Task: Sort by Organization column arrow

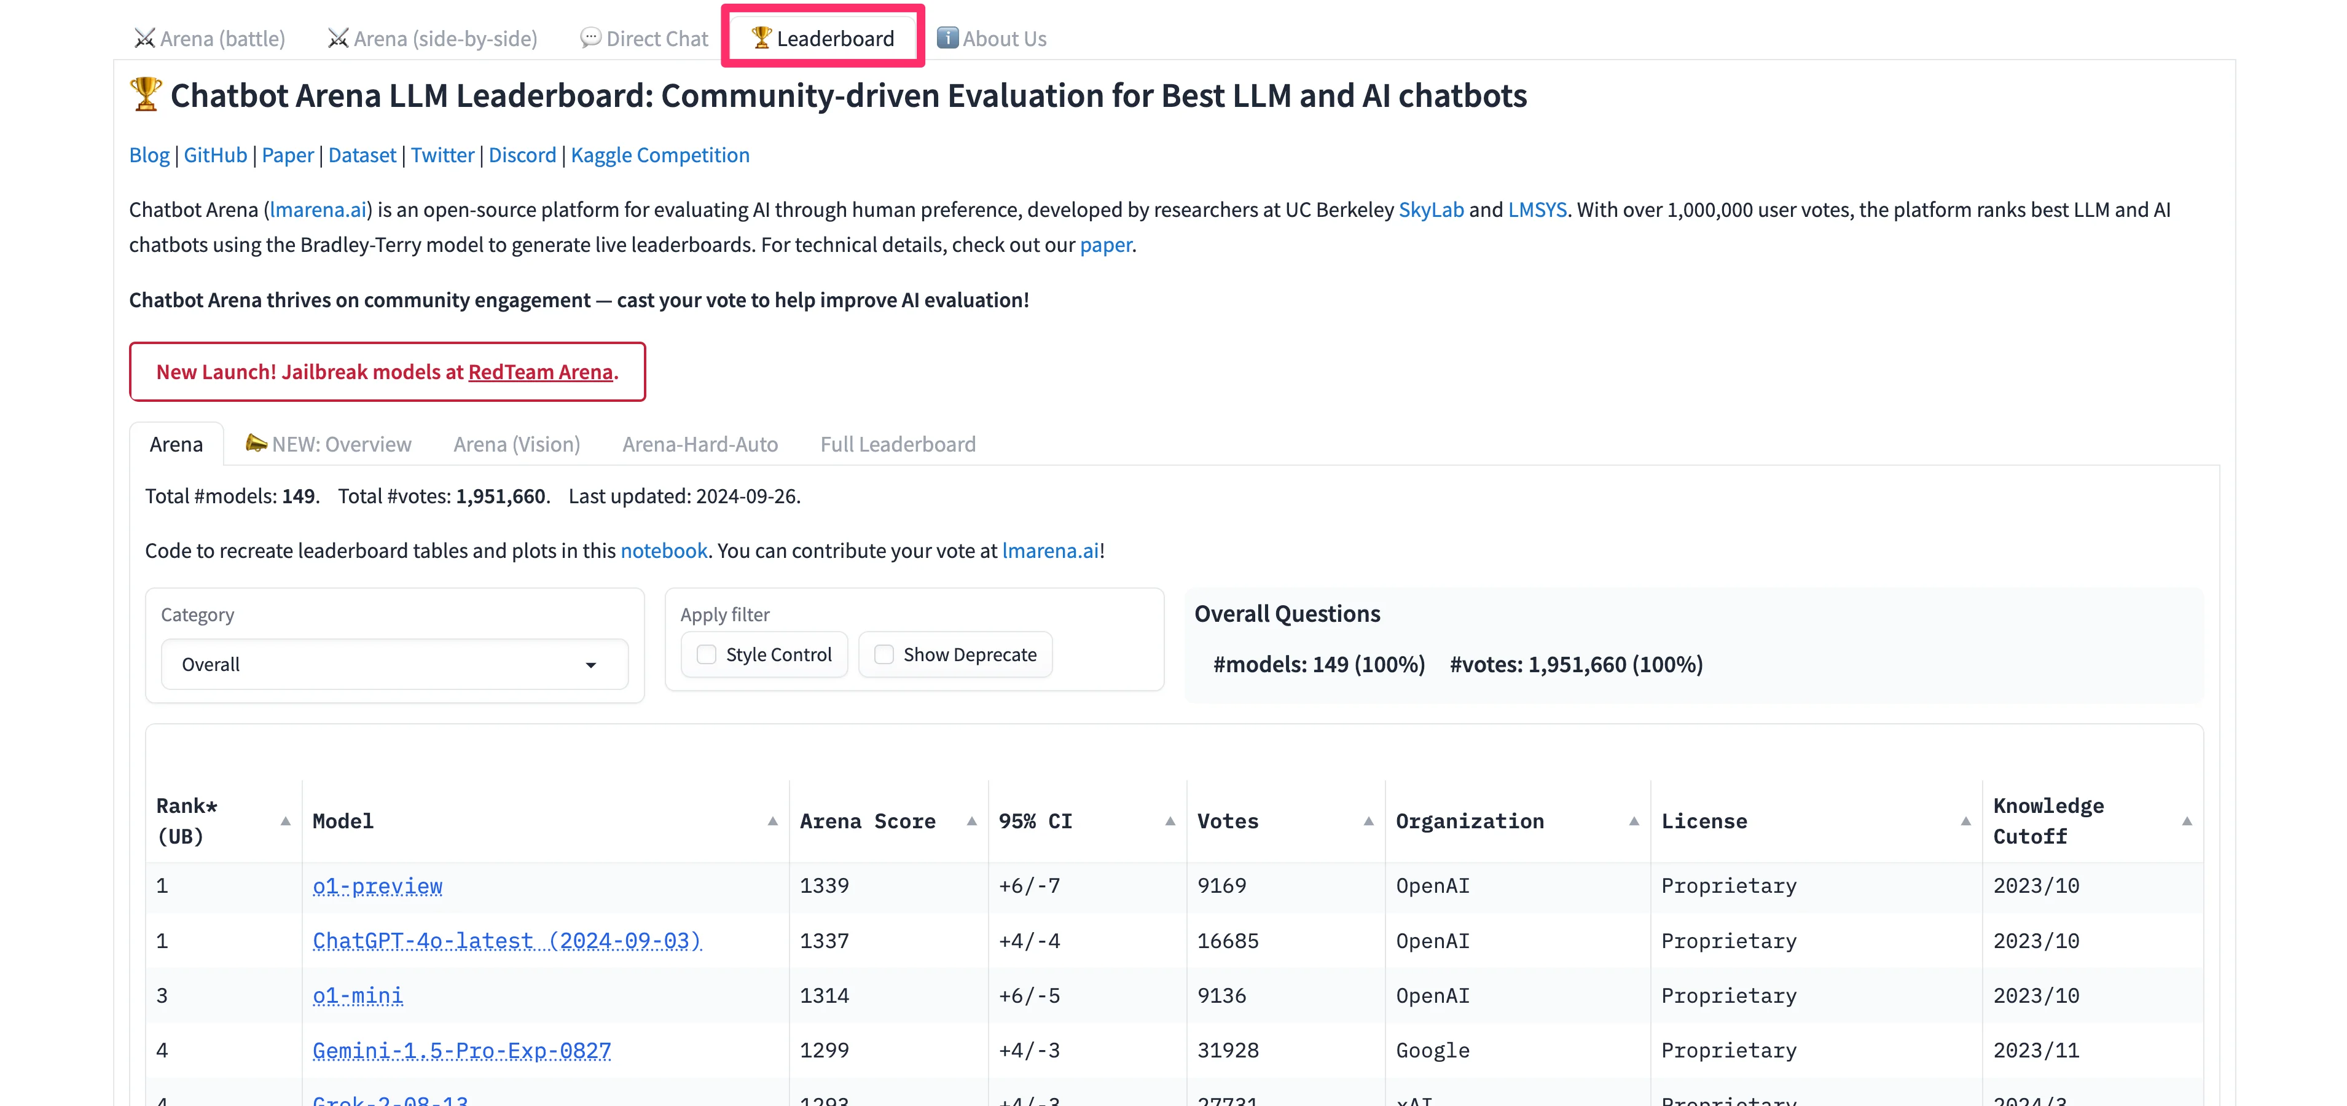Action: (x=1634, y=821)
